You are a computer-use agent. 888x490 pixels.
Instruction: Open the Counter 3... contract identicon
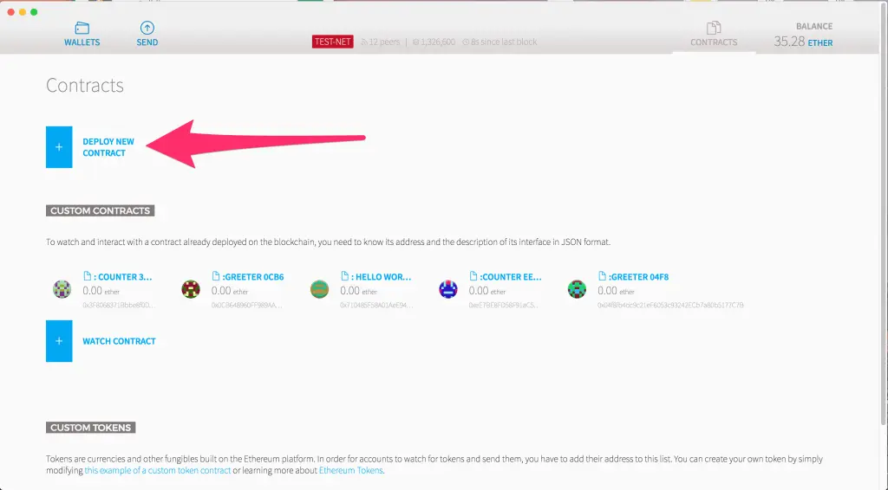click(x=62, y=289)
